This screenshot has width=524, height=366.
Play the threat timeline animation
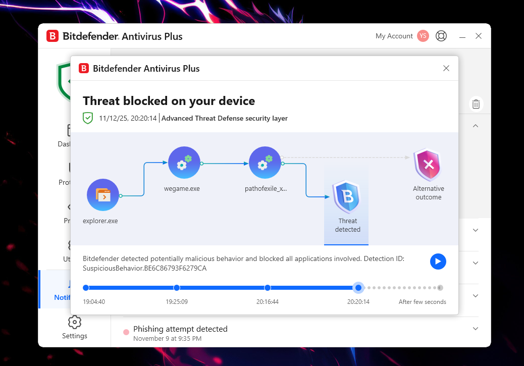[438, 262]
